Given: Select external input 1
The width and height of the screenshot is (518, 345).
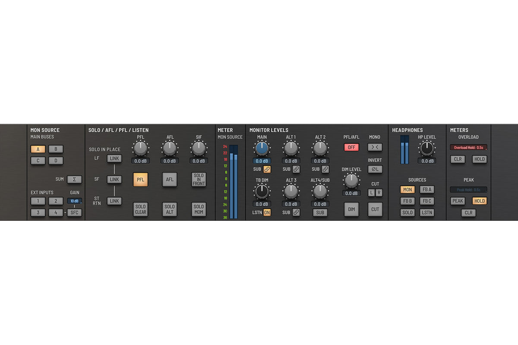Looking at the screenshot, I should pos(38,201).
